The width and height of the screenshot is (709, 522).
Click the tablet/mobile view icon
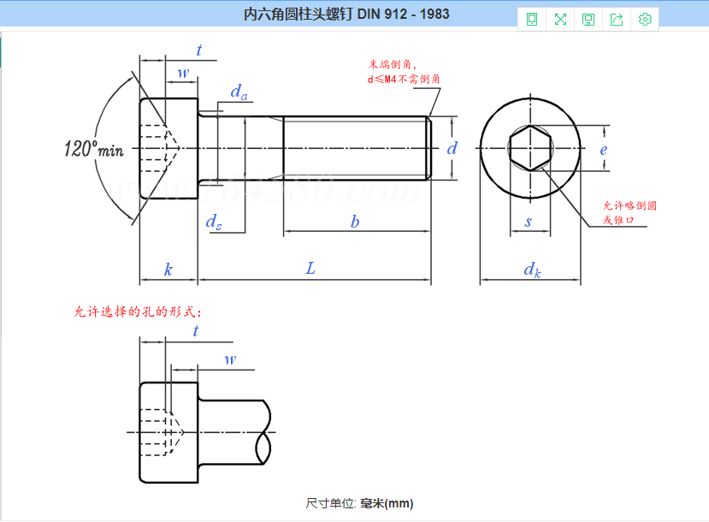click(x=532, y=20)
